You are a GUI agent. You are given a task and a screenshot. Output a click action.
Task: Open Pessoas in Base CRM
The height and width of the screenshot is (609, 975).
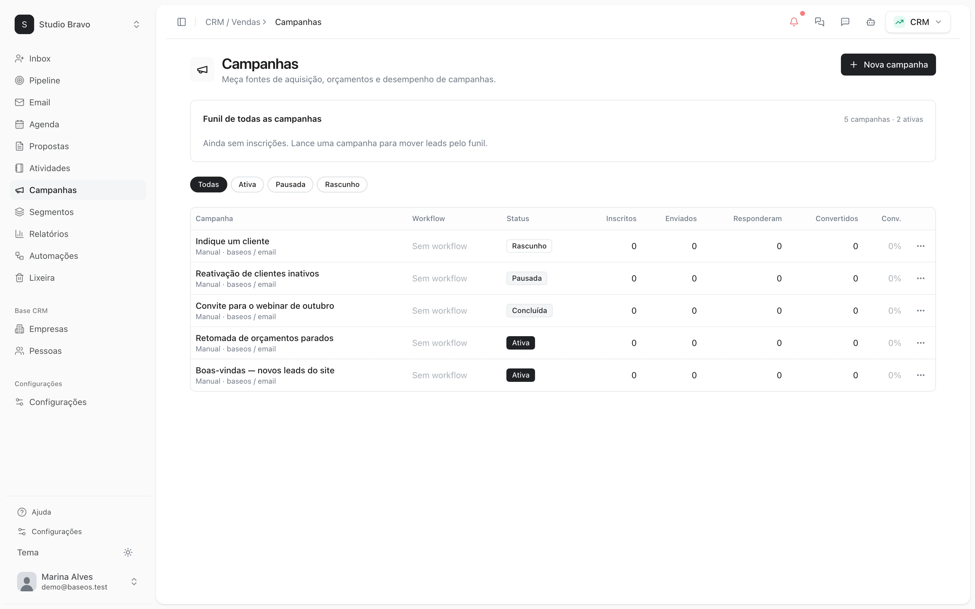pyautogui.click(x=45, y=351)
